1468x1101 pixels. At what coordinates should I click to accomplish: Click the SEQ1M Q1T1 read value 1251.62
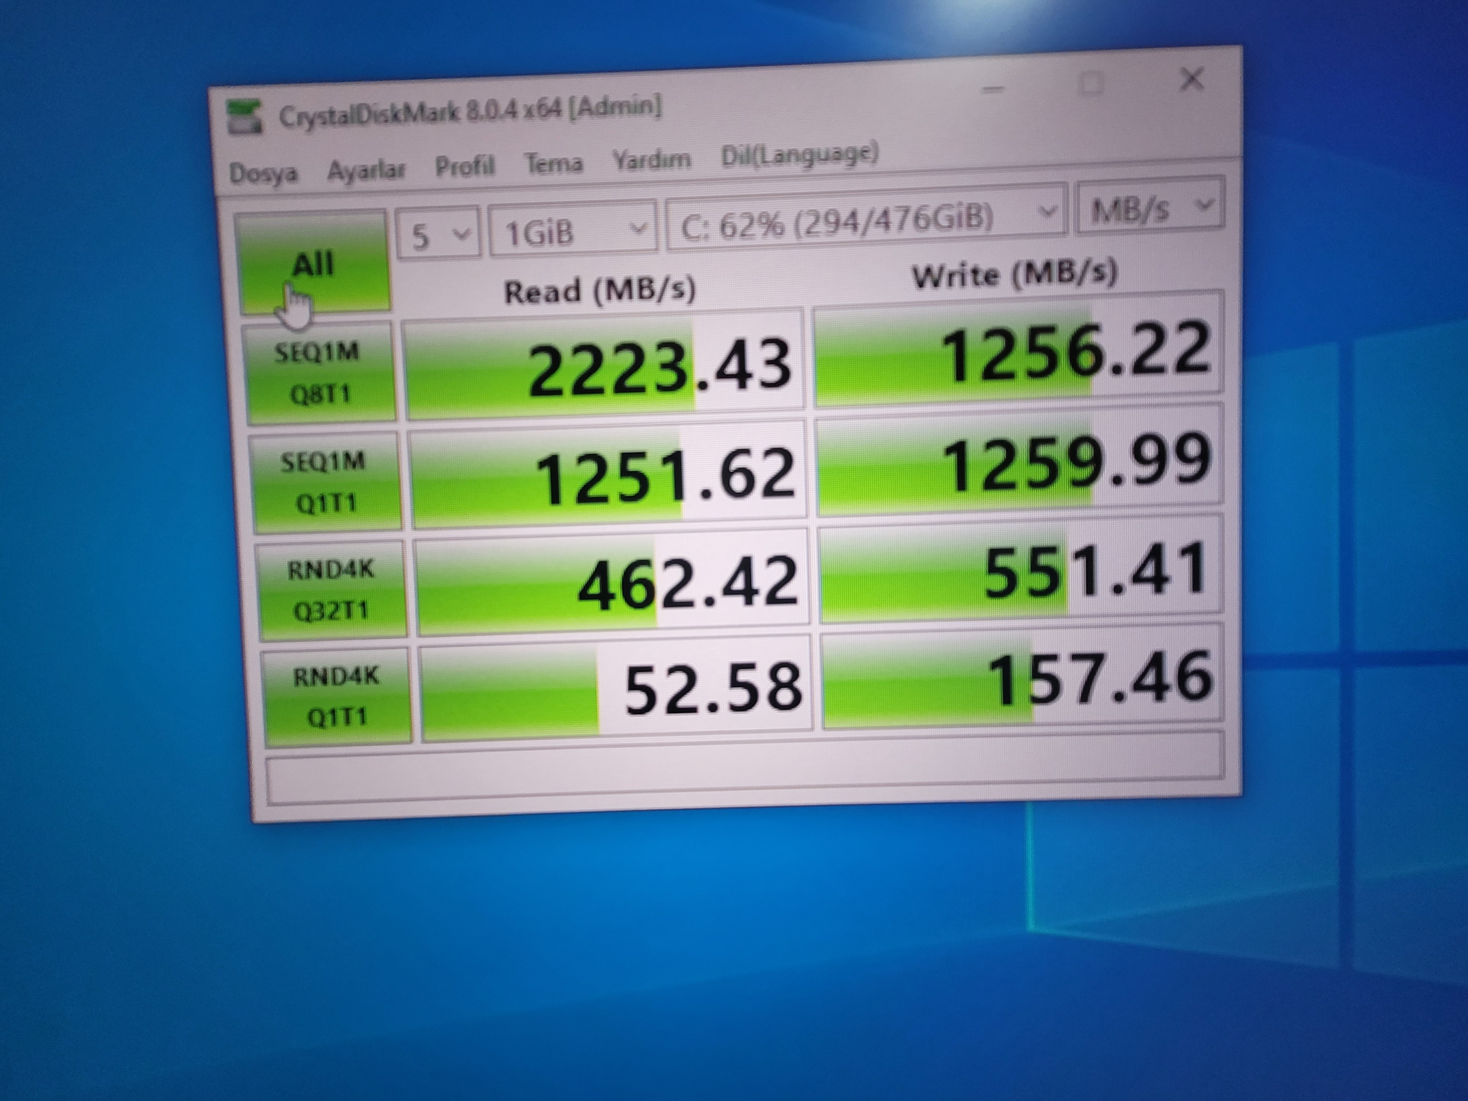[x=608, y=473]
